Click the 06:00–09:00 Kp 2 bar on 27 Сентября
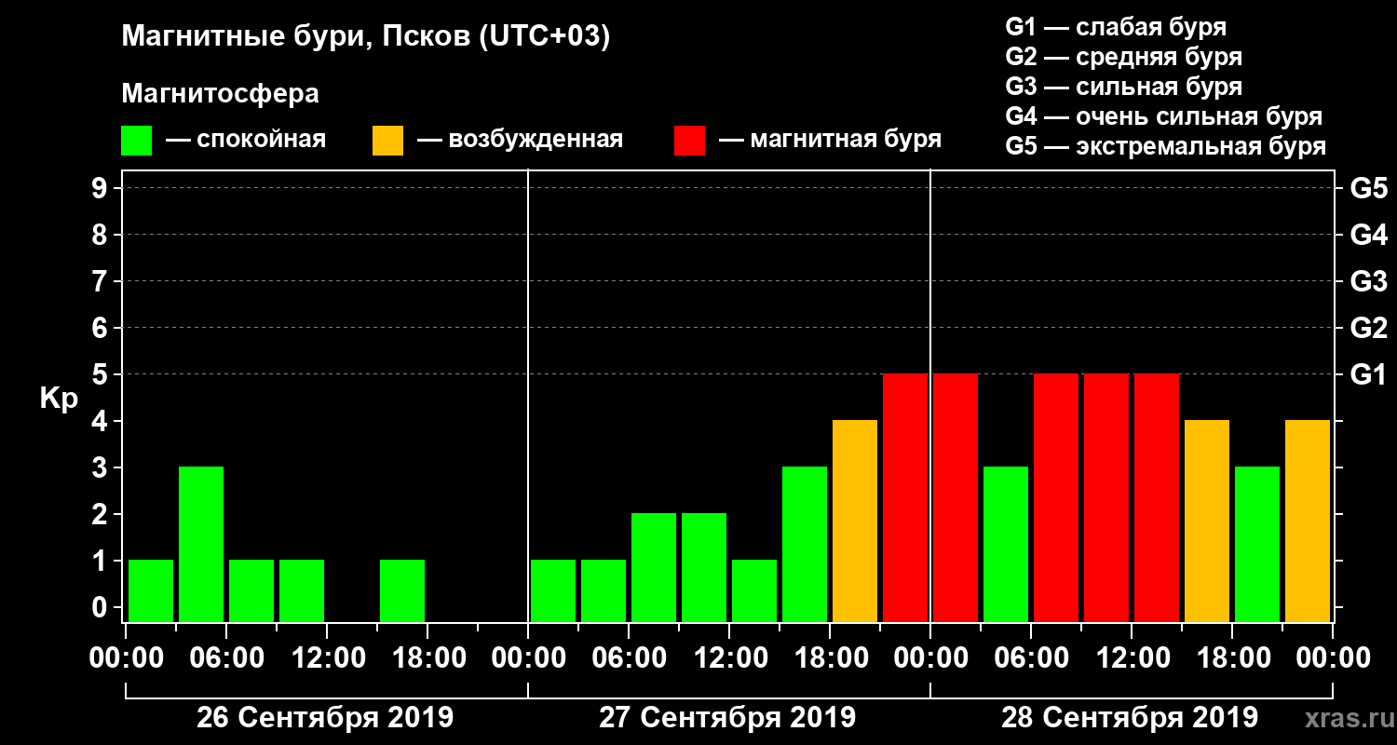1397x745 pixels. (654, 567)
